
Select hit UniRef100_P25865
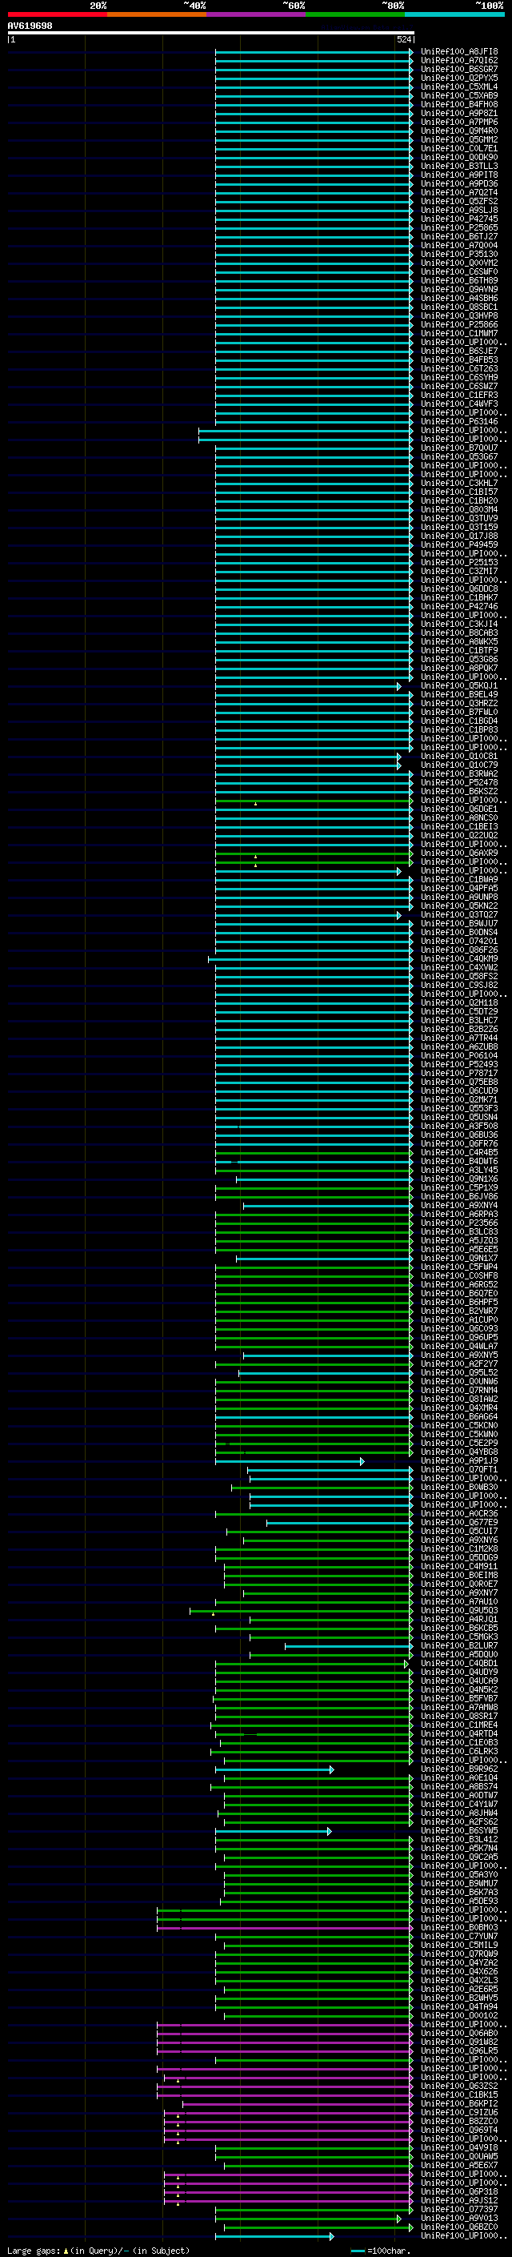tap(459, 228)
